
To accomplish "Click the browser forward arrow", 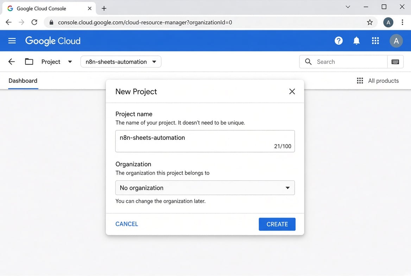I will point(21,22).
